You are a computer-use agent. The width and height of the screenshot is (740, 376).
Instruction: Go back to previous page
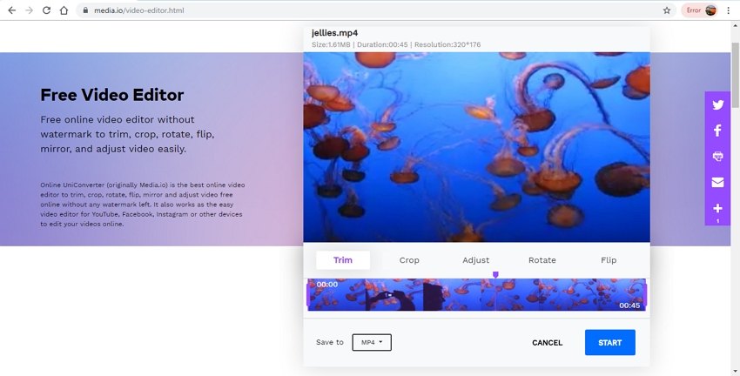coord(11,10)
